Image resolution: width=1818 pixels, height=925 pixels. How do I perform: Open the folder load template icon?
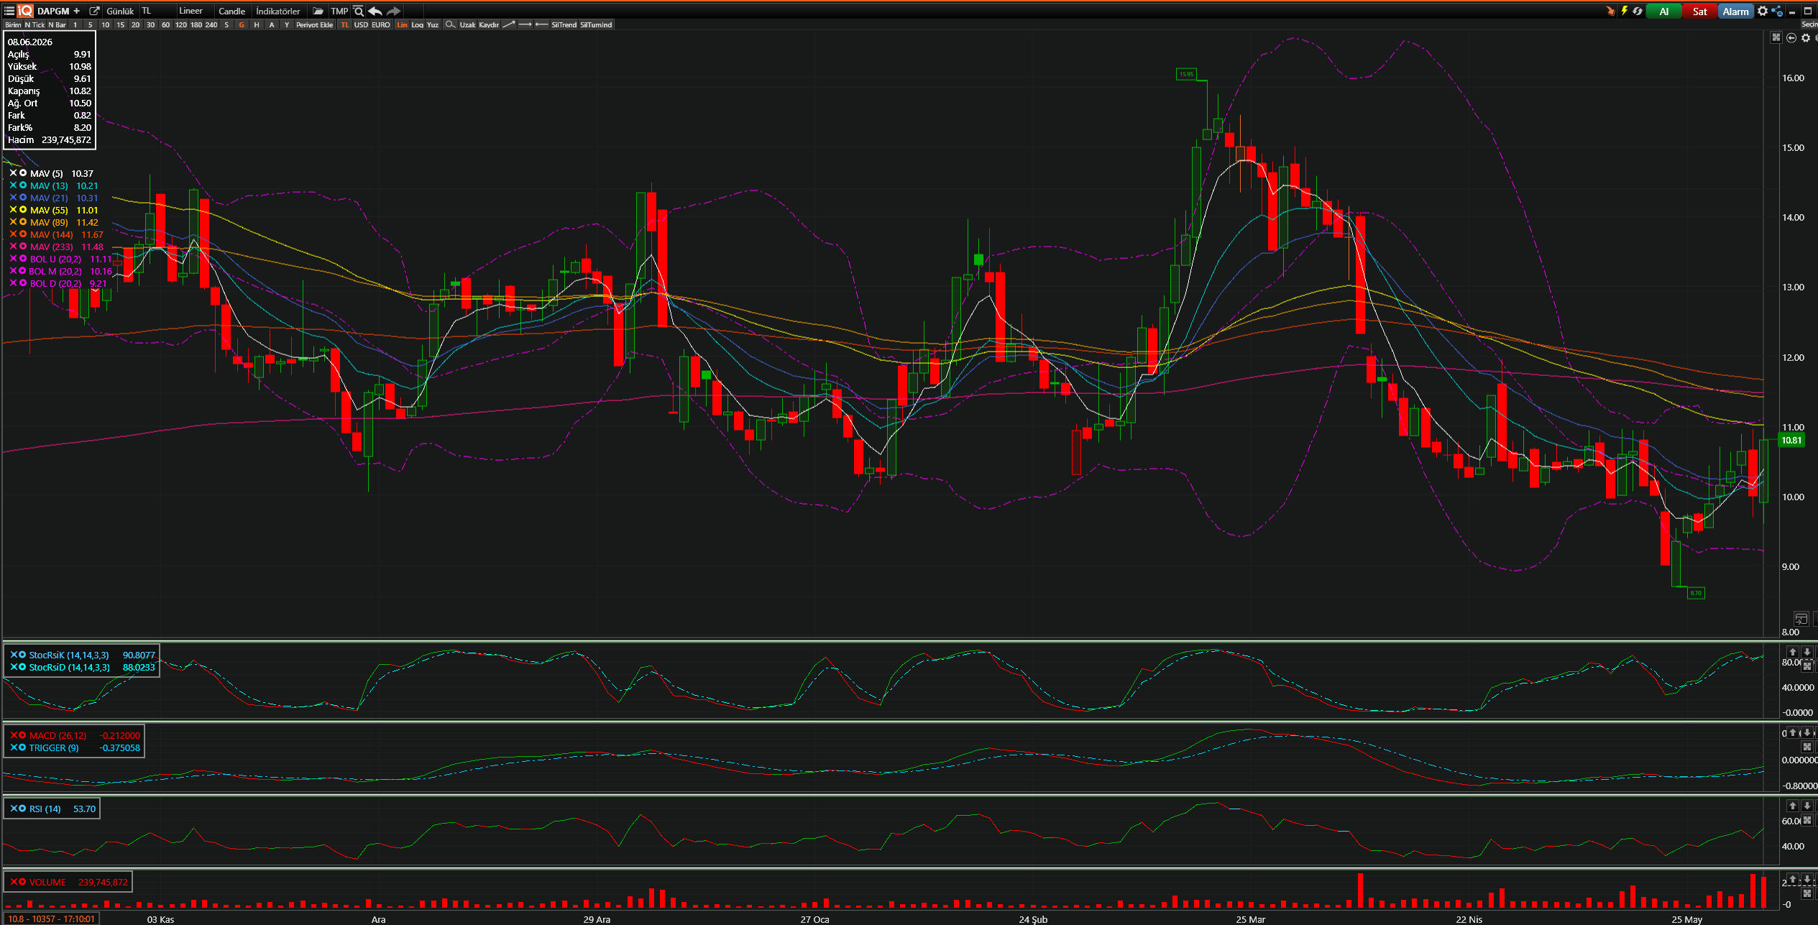[x=318, y=11]
